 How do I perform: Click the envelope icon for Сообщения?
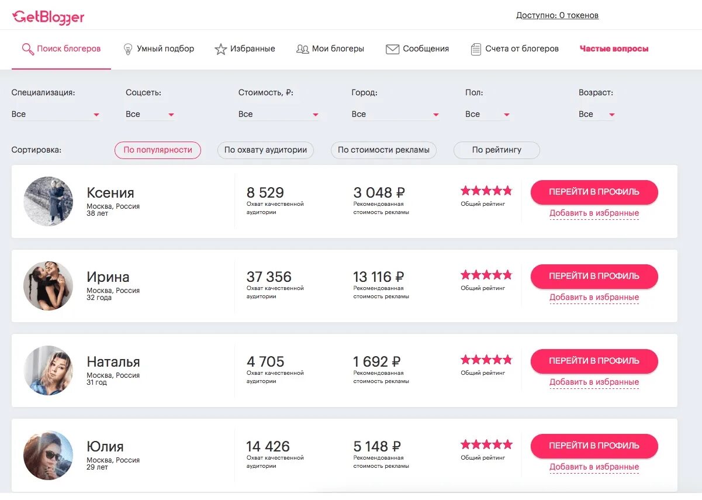[x=392, y=49]
